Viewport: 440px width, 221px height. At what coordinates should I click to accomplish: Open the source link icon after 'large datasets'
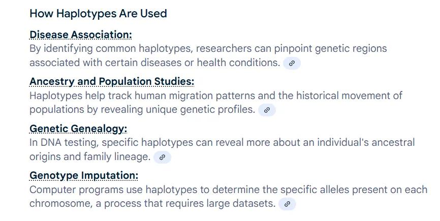click(287, 204)
